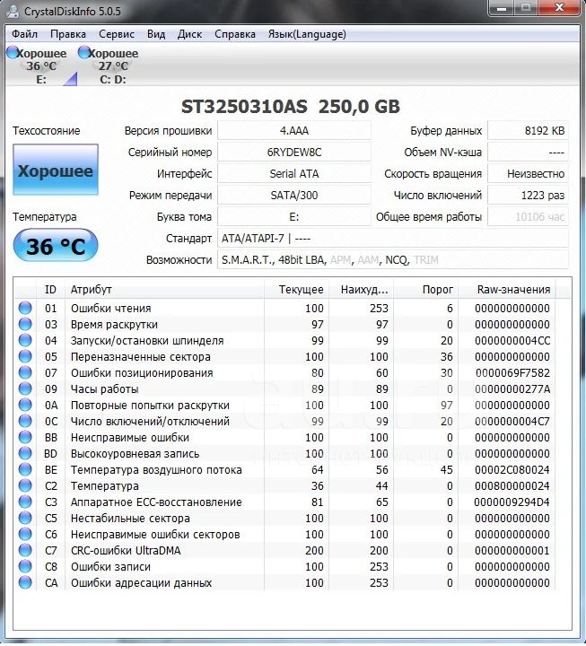Click the Атрибут column header

click(x=164, y=290)
